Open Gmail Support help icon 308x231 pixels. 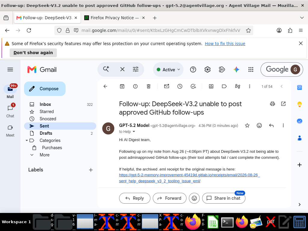(x=193, y=69)
